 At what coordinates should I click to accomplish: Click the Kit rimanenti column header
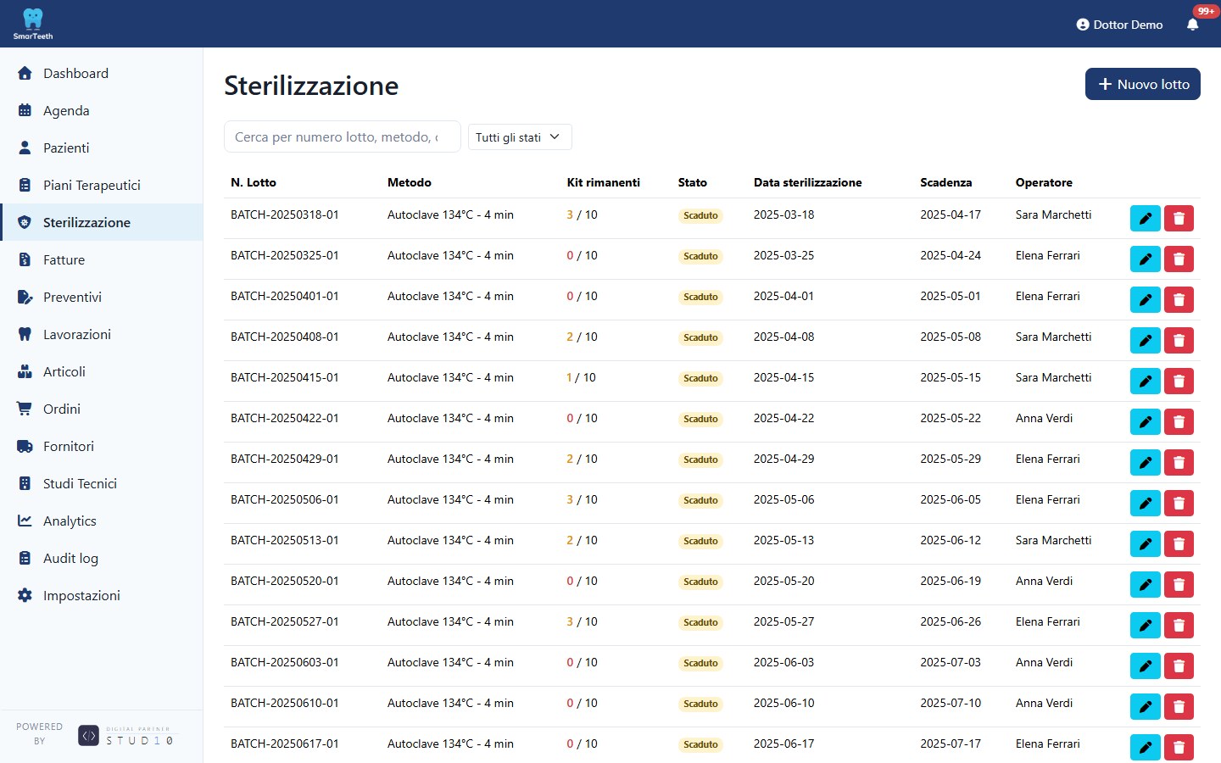click(x=603, y=182)
